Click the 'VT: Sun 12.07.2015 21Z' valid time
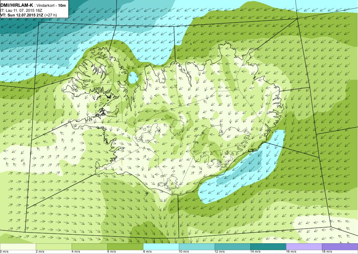 (22, 15)
